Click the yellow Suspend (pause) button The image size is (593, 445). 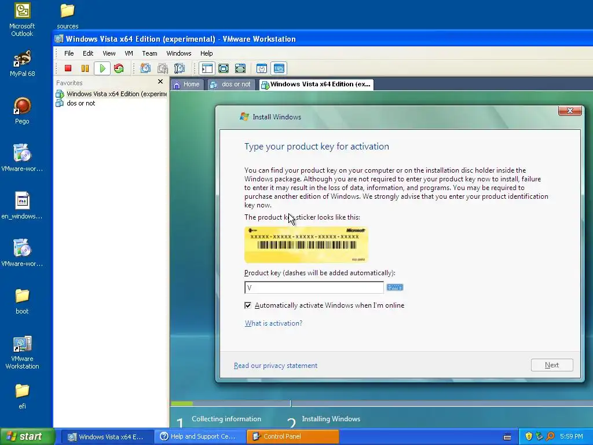coord(85,68)
